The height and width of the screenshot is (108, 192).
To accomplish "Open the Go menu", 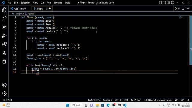I will [x=42, y=3].
